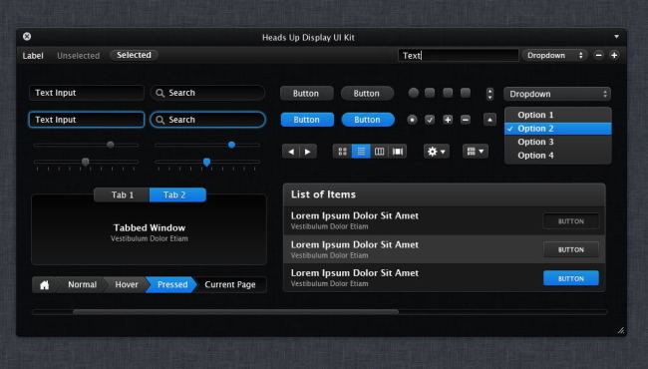This screenshot has height=369, width=648.
Task: Click the toolbar Text field
Action: point(458,56)
